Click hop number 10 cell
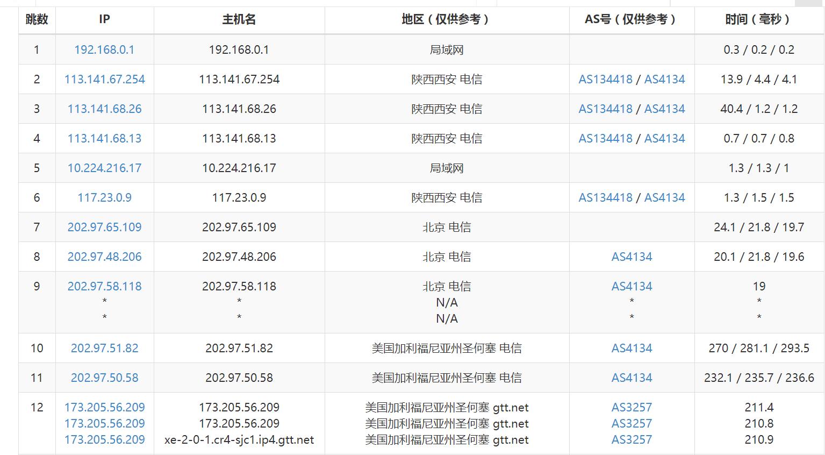Screen dimensions: 825x455 pos(37,348)
